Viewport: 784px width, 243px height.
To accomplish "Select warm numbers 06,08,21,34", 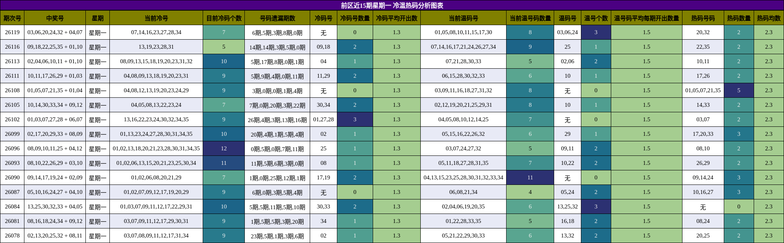I will tap(463, 192).
